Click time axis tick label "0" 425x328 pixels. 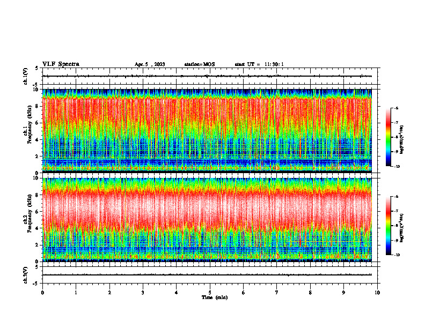click(x=42, y=293)
